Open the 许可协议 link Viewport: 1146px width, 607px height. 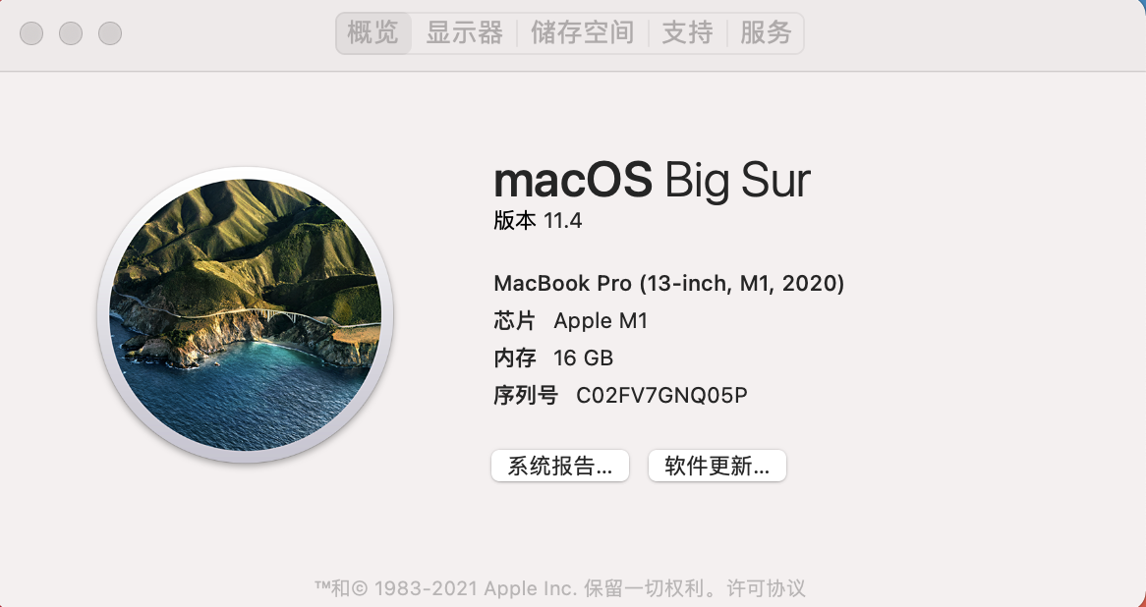coord(766,588)
